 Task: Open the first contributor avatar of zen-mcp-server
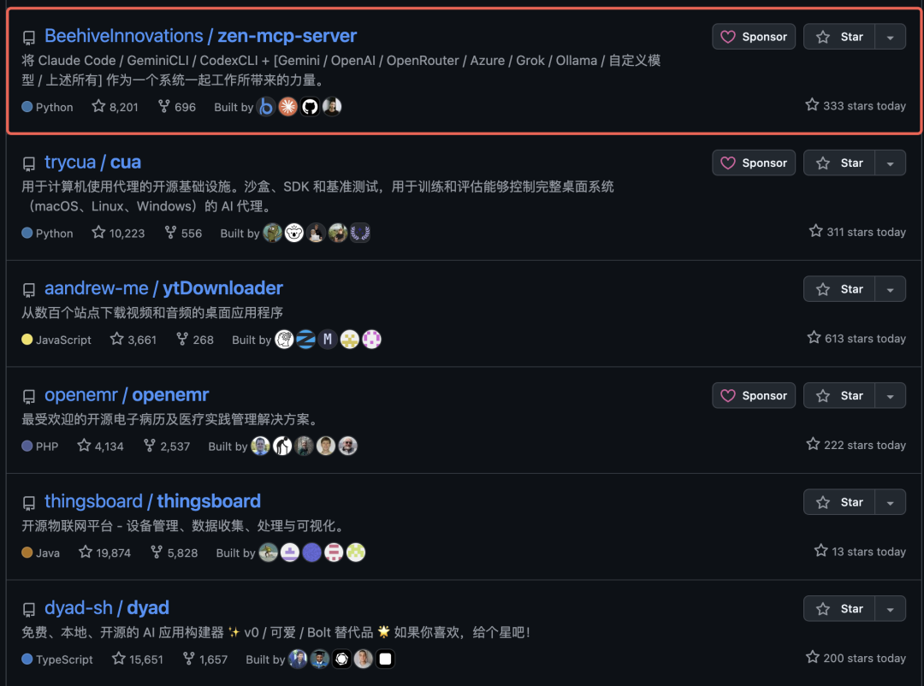click(266, 107)
